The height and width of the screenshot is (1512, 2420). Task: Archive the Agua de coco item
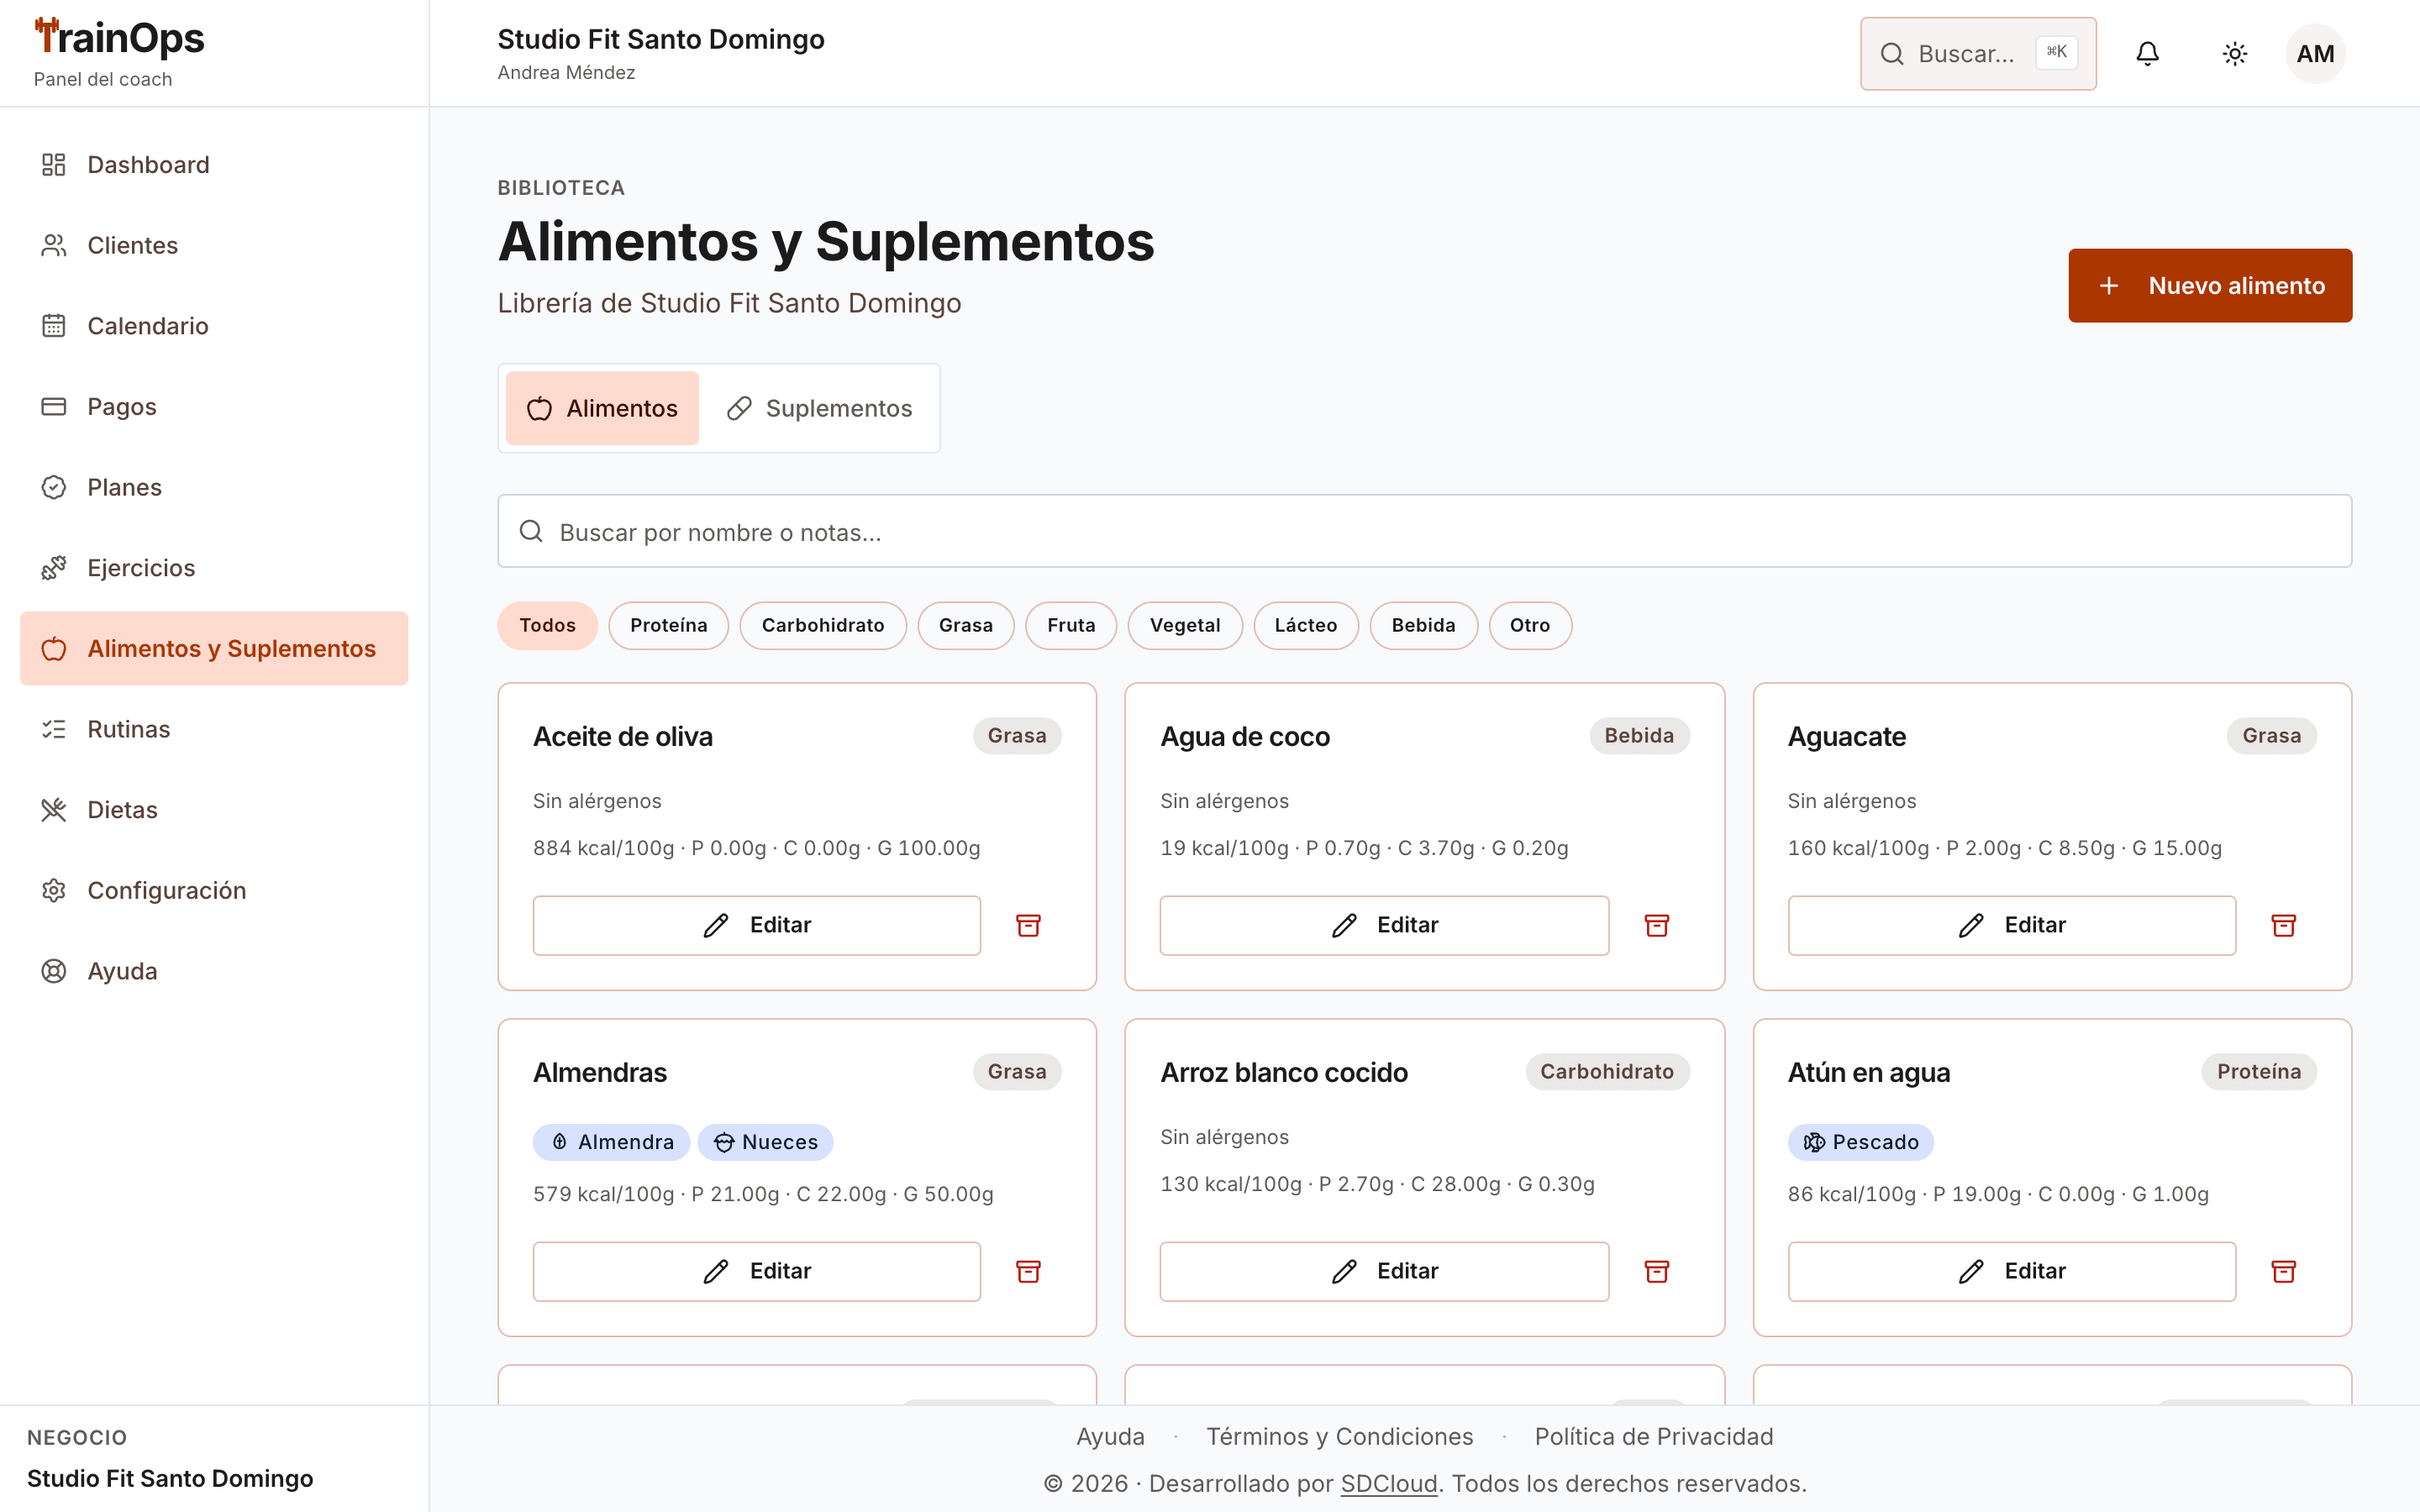(x=1656, y=925)
